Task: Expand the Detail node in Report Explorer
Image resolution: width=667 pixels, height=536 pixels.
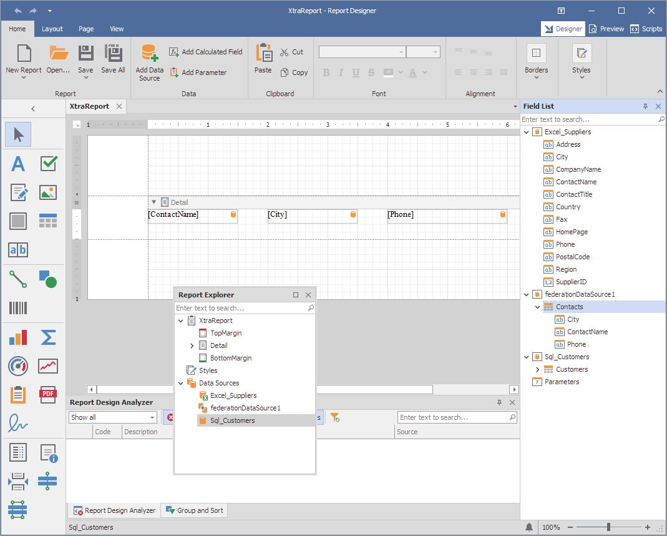Action: click(x=192, y=345)
